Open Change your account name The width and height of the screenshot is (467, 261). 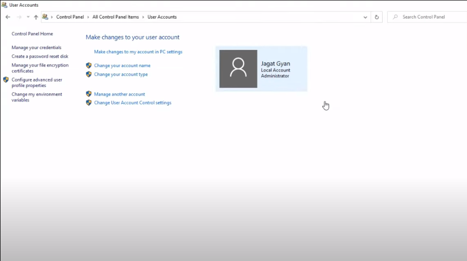click(122, 65)
